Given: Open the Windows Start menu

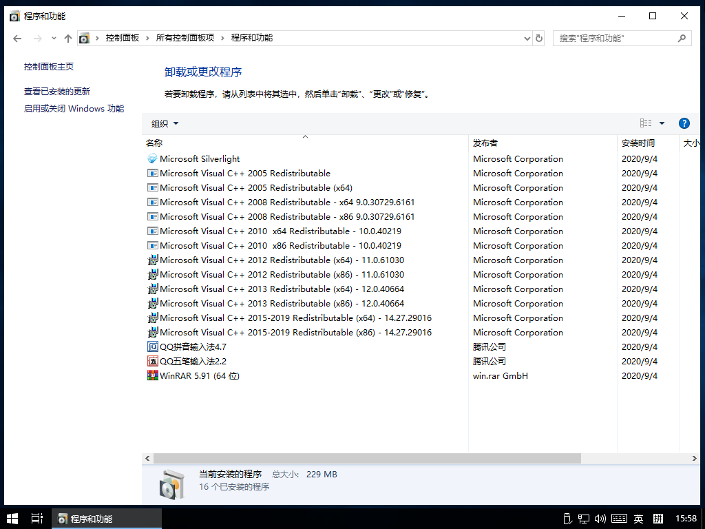Looking at the screenshot, I should [x=12, y=519].
